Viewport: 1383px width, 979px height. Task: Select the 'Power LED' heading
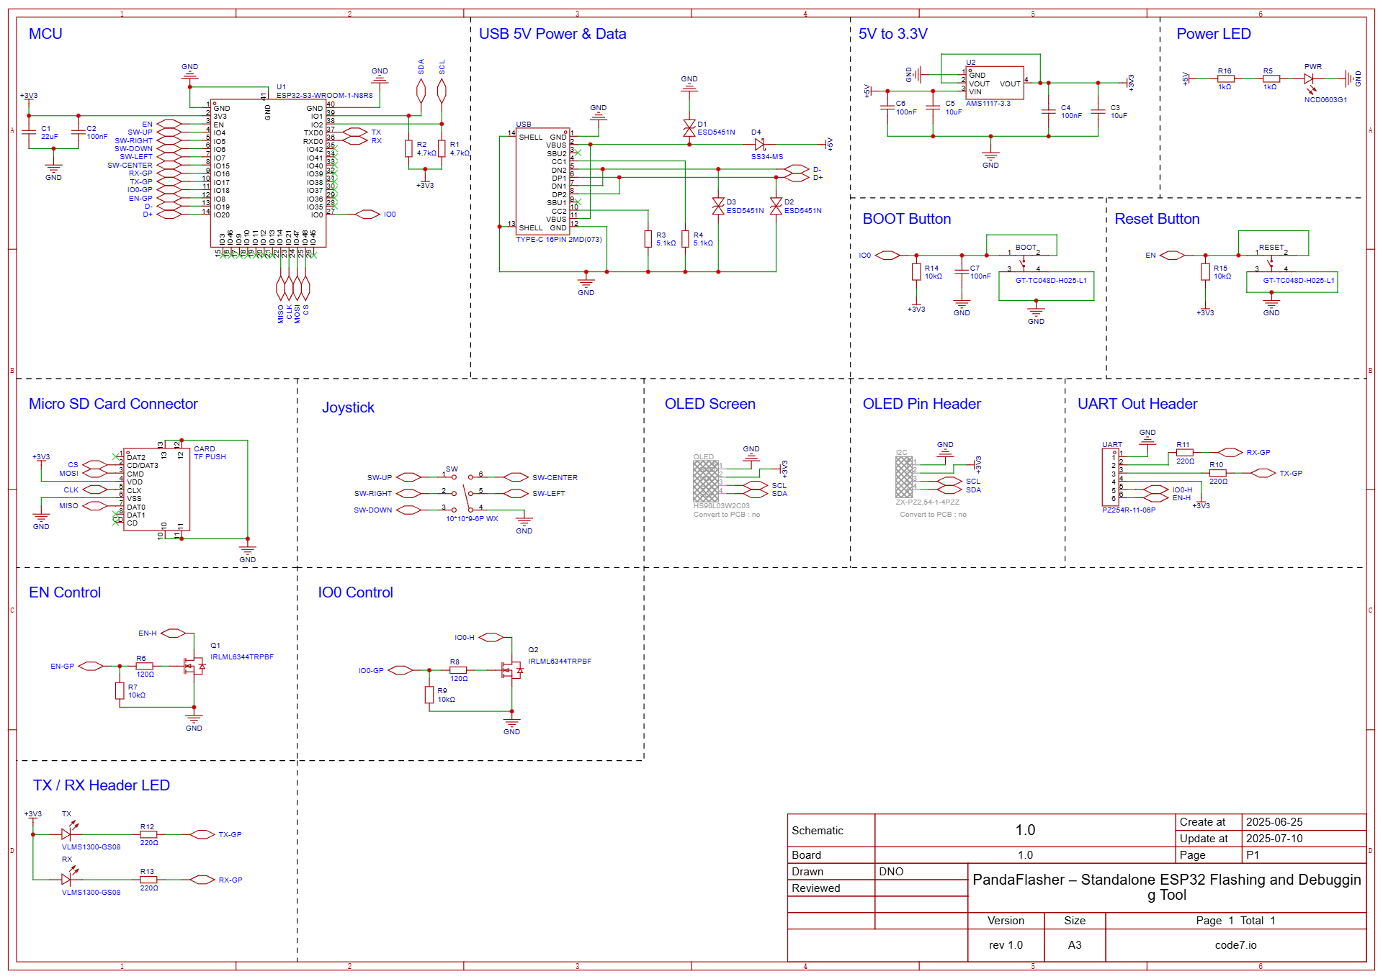click(x=1214, y=34)
